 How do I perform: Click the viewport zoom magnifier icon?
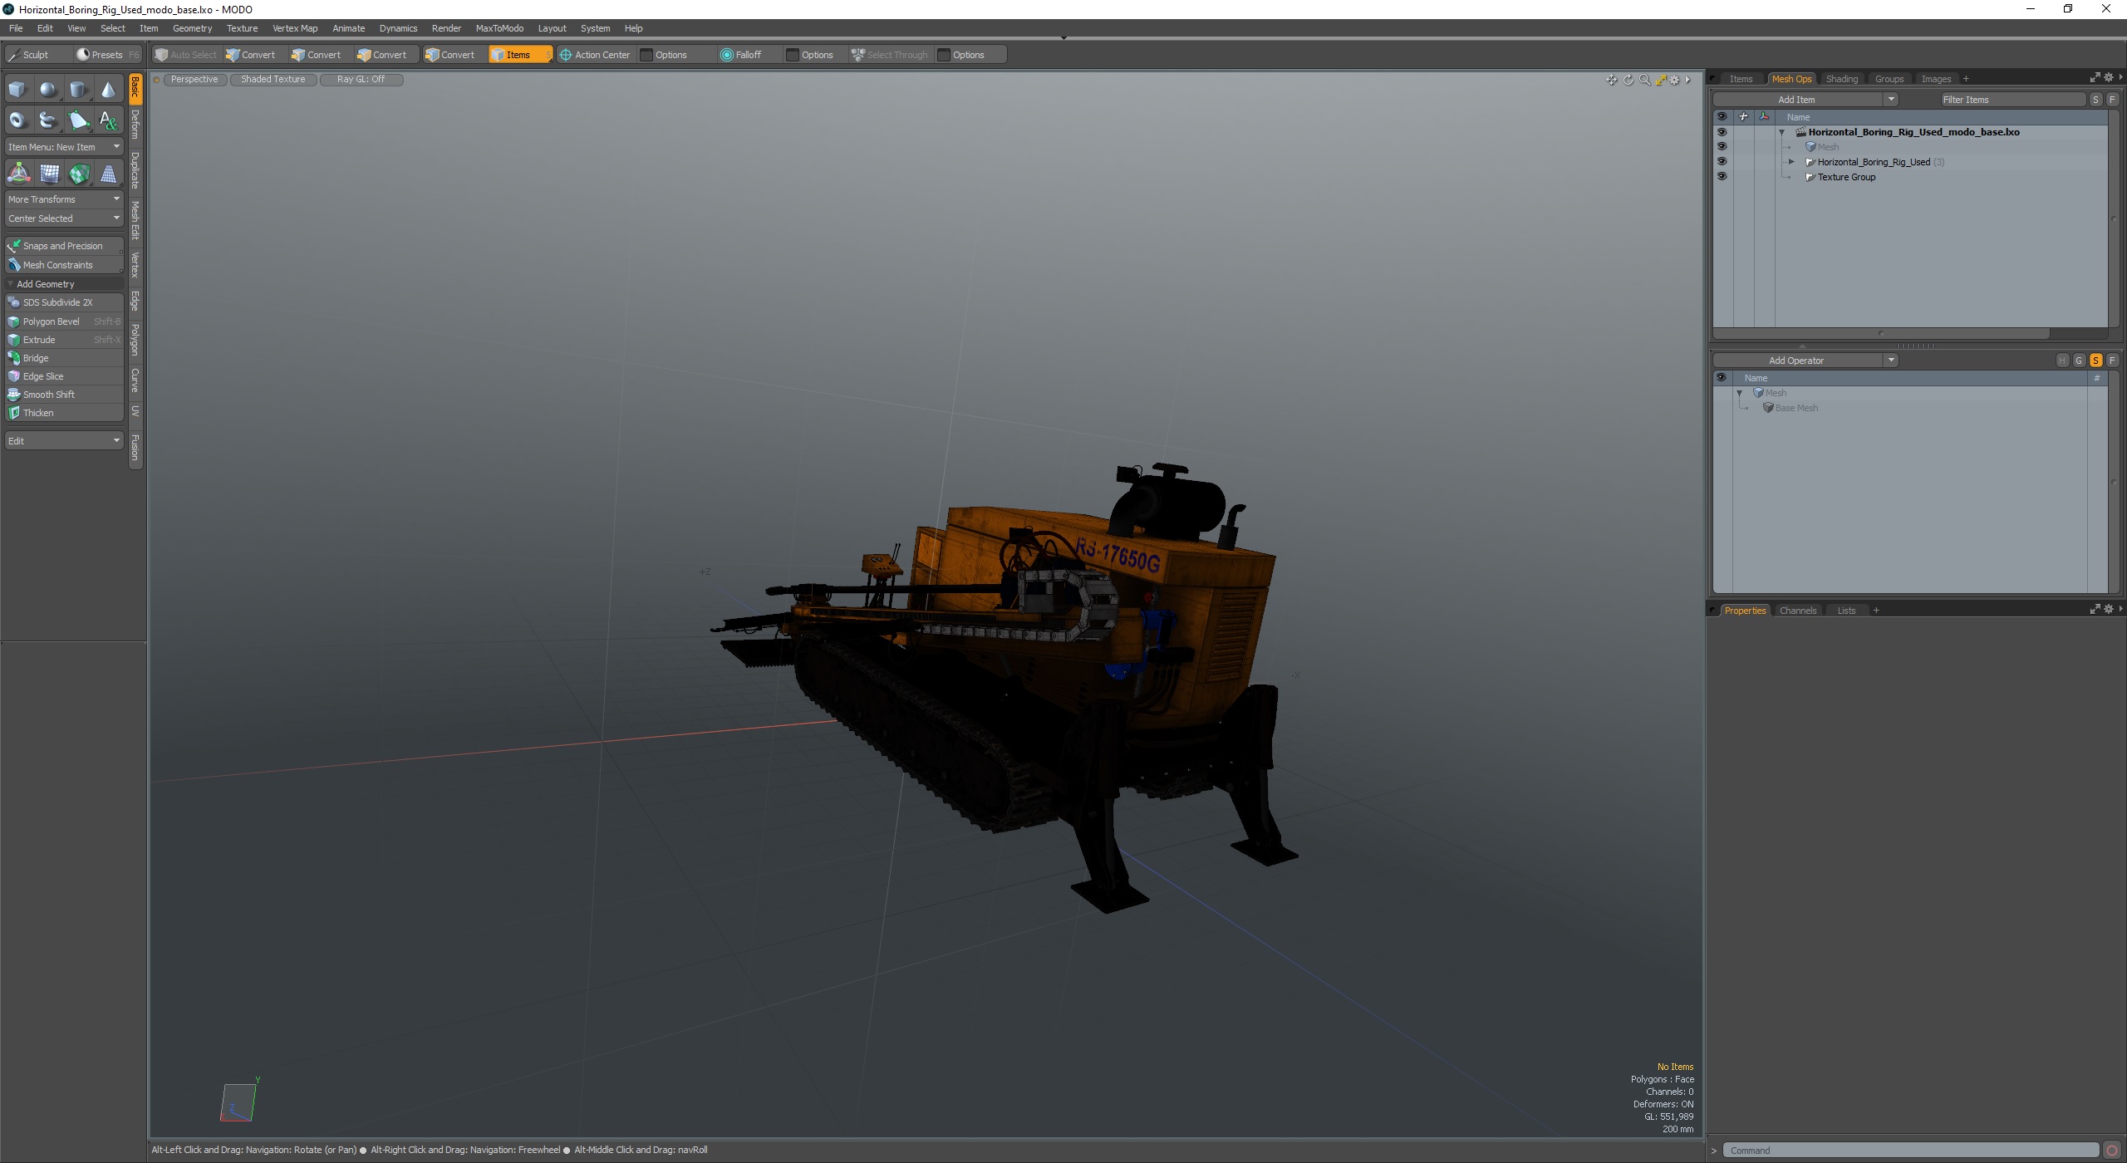click(x=1644, y=80)
